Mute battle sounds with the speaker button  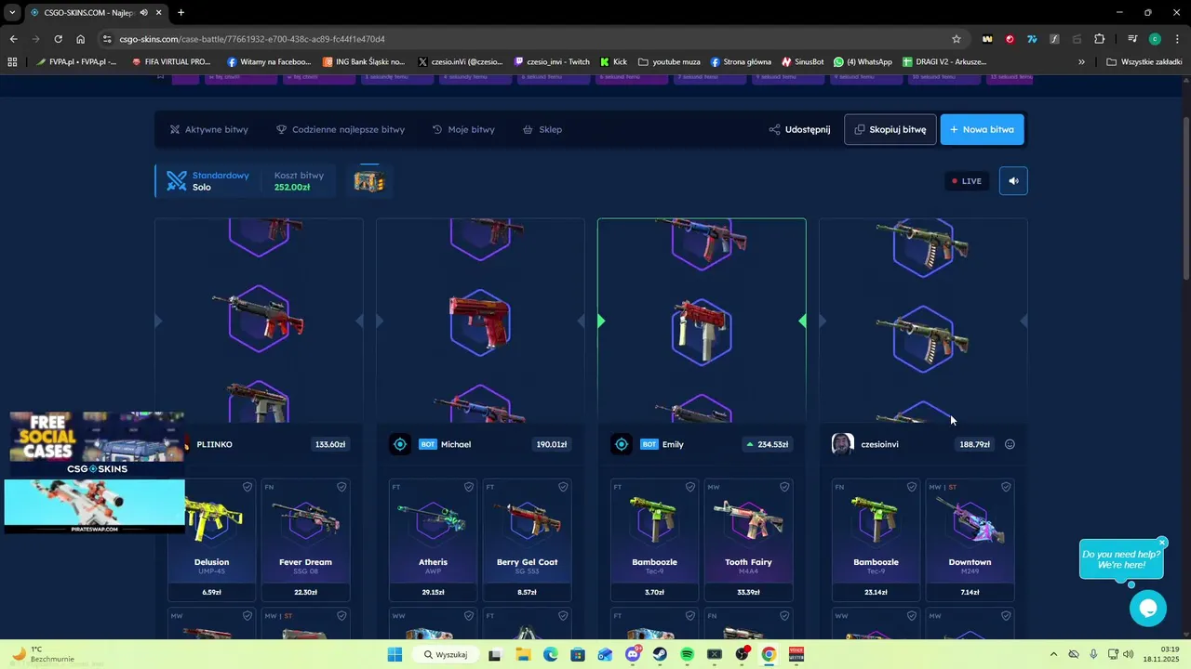(x=1013, y=181)
